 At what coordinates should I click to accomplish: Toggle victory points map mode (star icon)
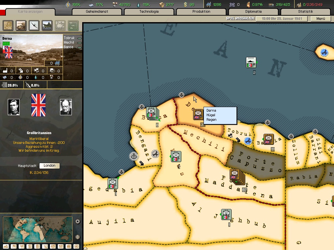pyautogui.click(x=76, y=246)
